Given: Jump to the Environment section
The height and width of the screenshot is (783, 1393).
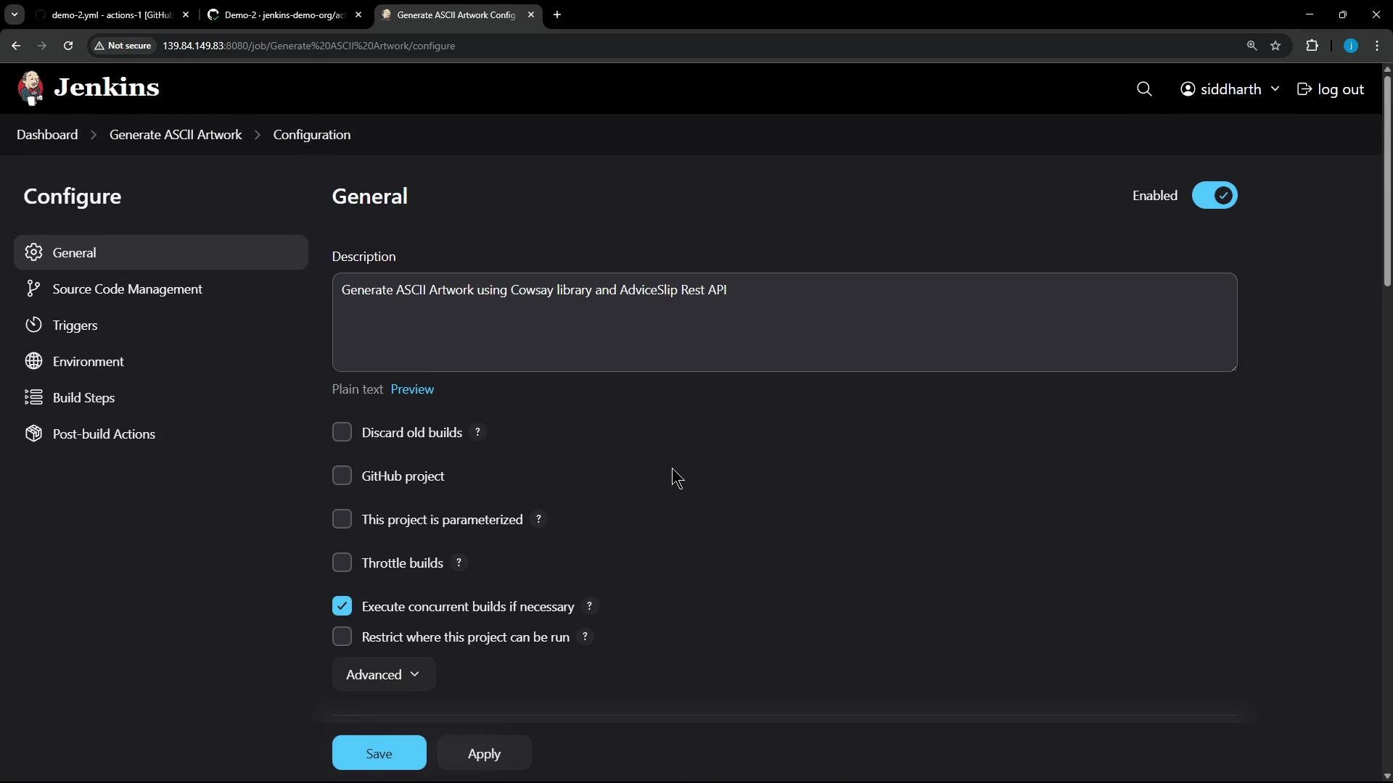Looking at the screenshot, I should point(161,362).
